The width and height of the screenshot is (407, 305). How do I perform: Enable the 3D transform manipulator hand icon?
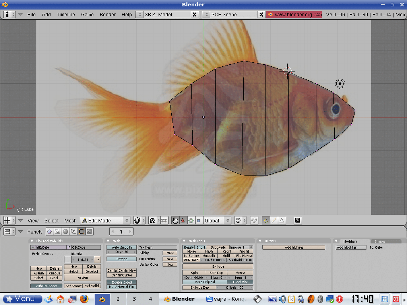click(175, 220)
